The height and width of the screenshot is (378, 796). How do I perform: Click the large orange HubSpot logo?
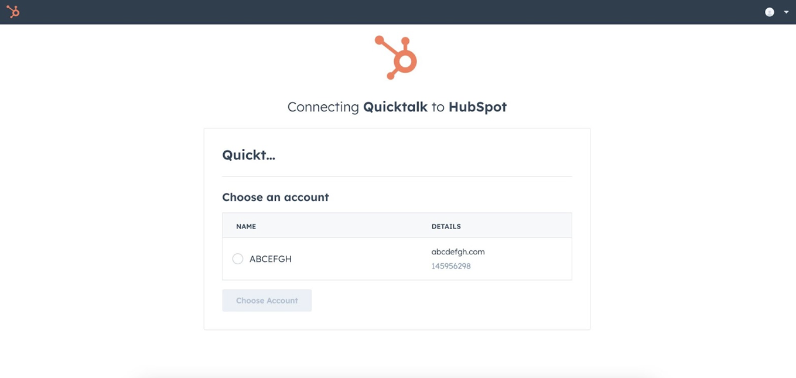pyautogui.click(x=396, y=57)
